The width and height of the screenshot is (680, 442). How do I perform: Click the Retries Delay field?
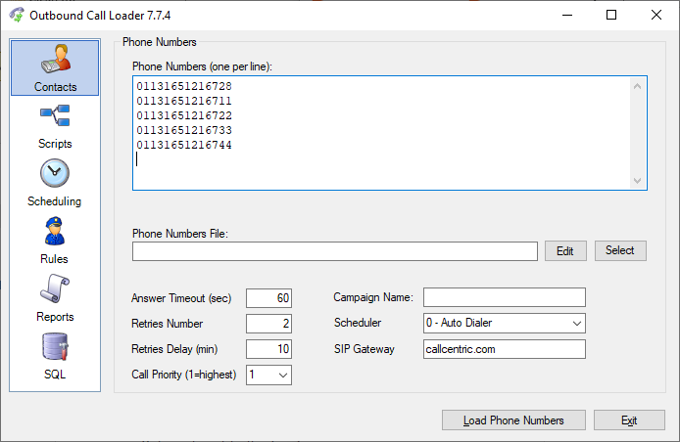click(268, 349)
